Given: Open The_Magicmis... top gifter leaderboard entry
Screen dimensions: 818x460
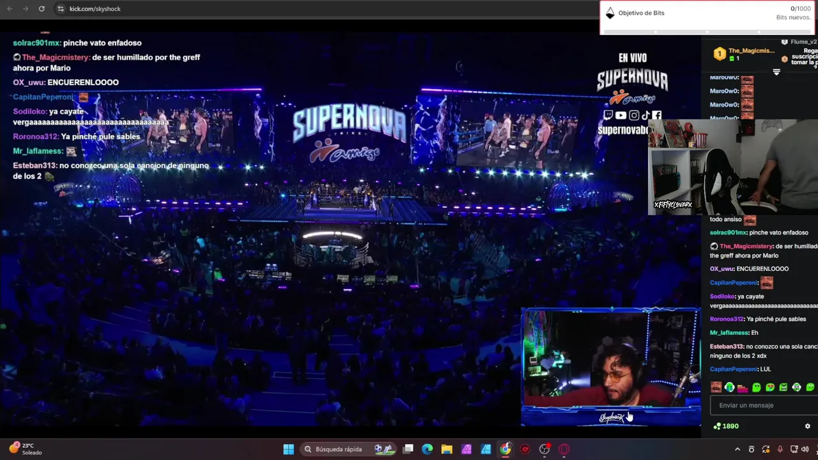Looking at the screenshot, I should click(x=745, y=54).
